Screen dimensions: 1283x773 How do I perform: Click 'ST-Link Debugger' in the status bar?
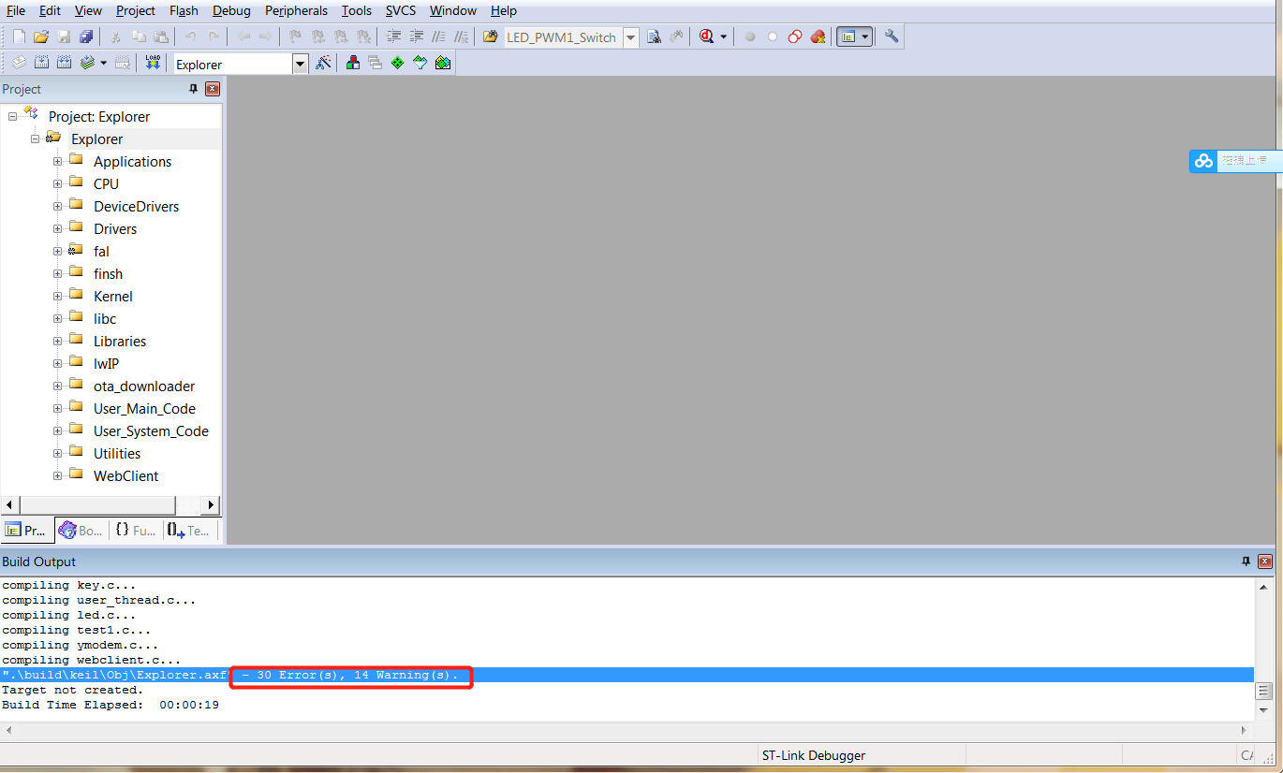tap(814, 755)
